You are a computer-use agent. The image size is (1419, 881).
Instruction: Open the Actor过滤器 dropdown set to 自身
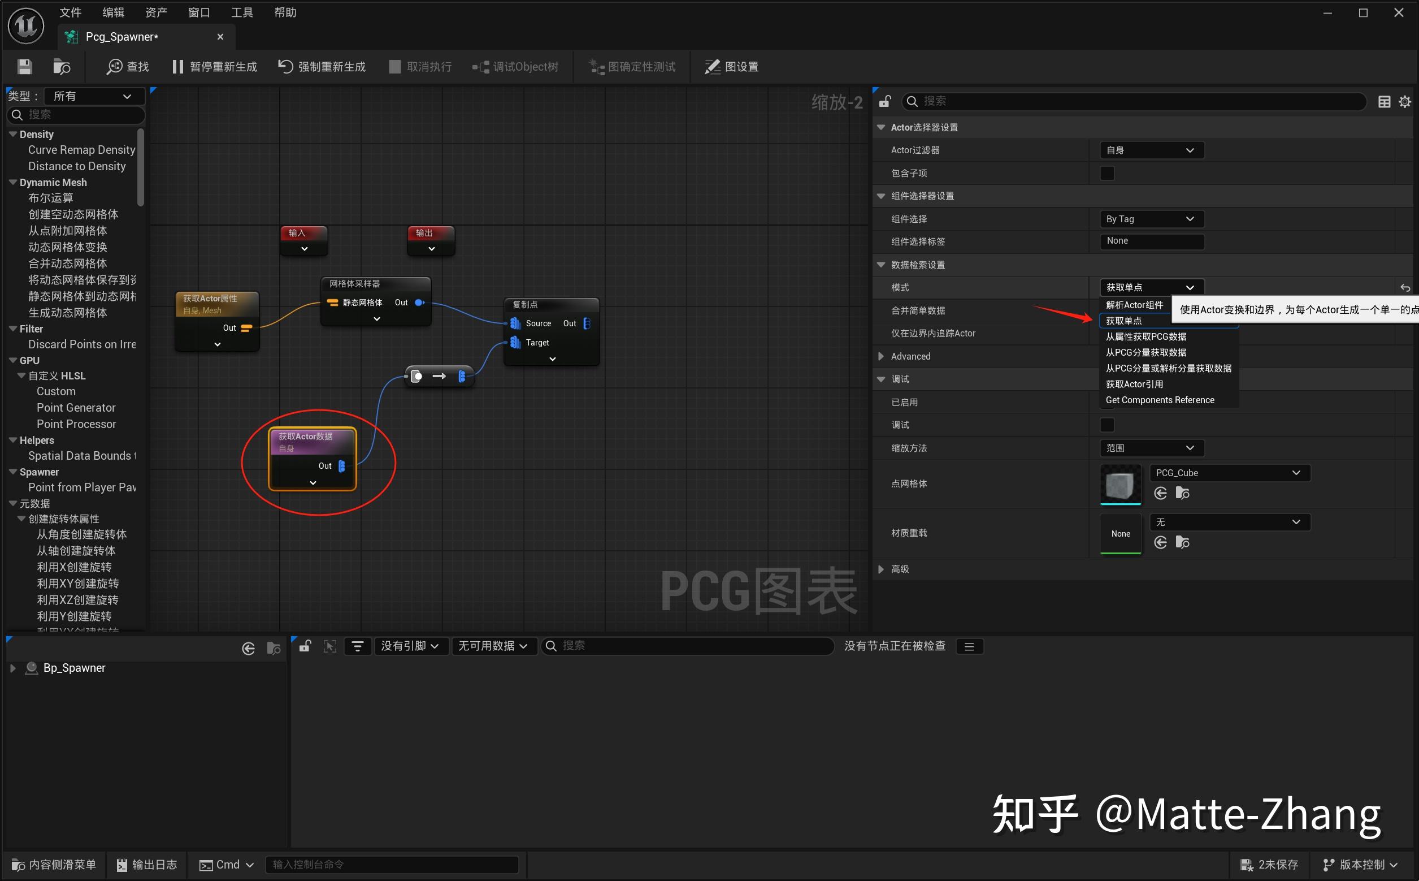(1151, 150)
